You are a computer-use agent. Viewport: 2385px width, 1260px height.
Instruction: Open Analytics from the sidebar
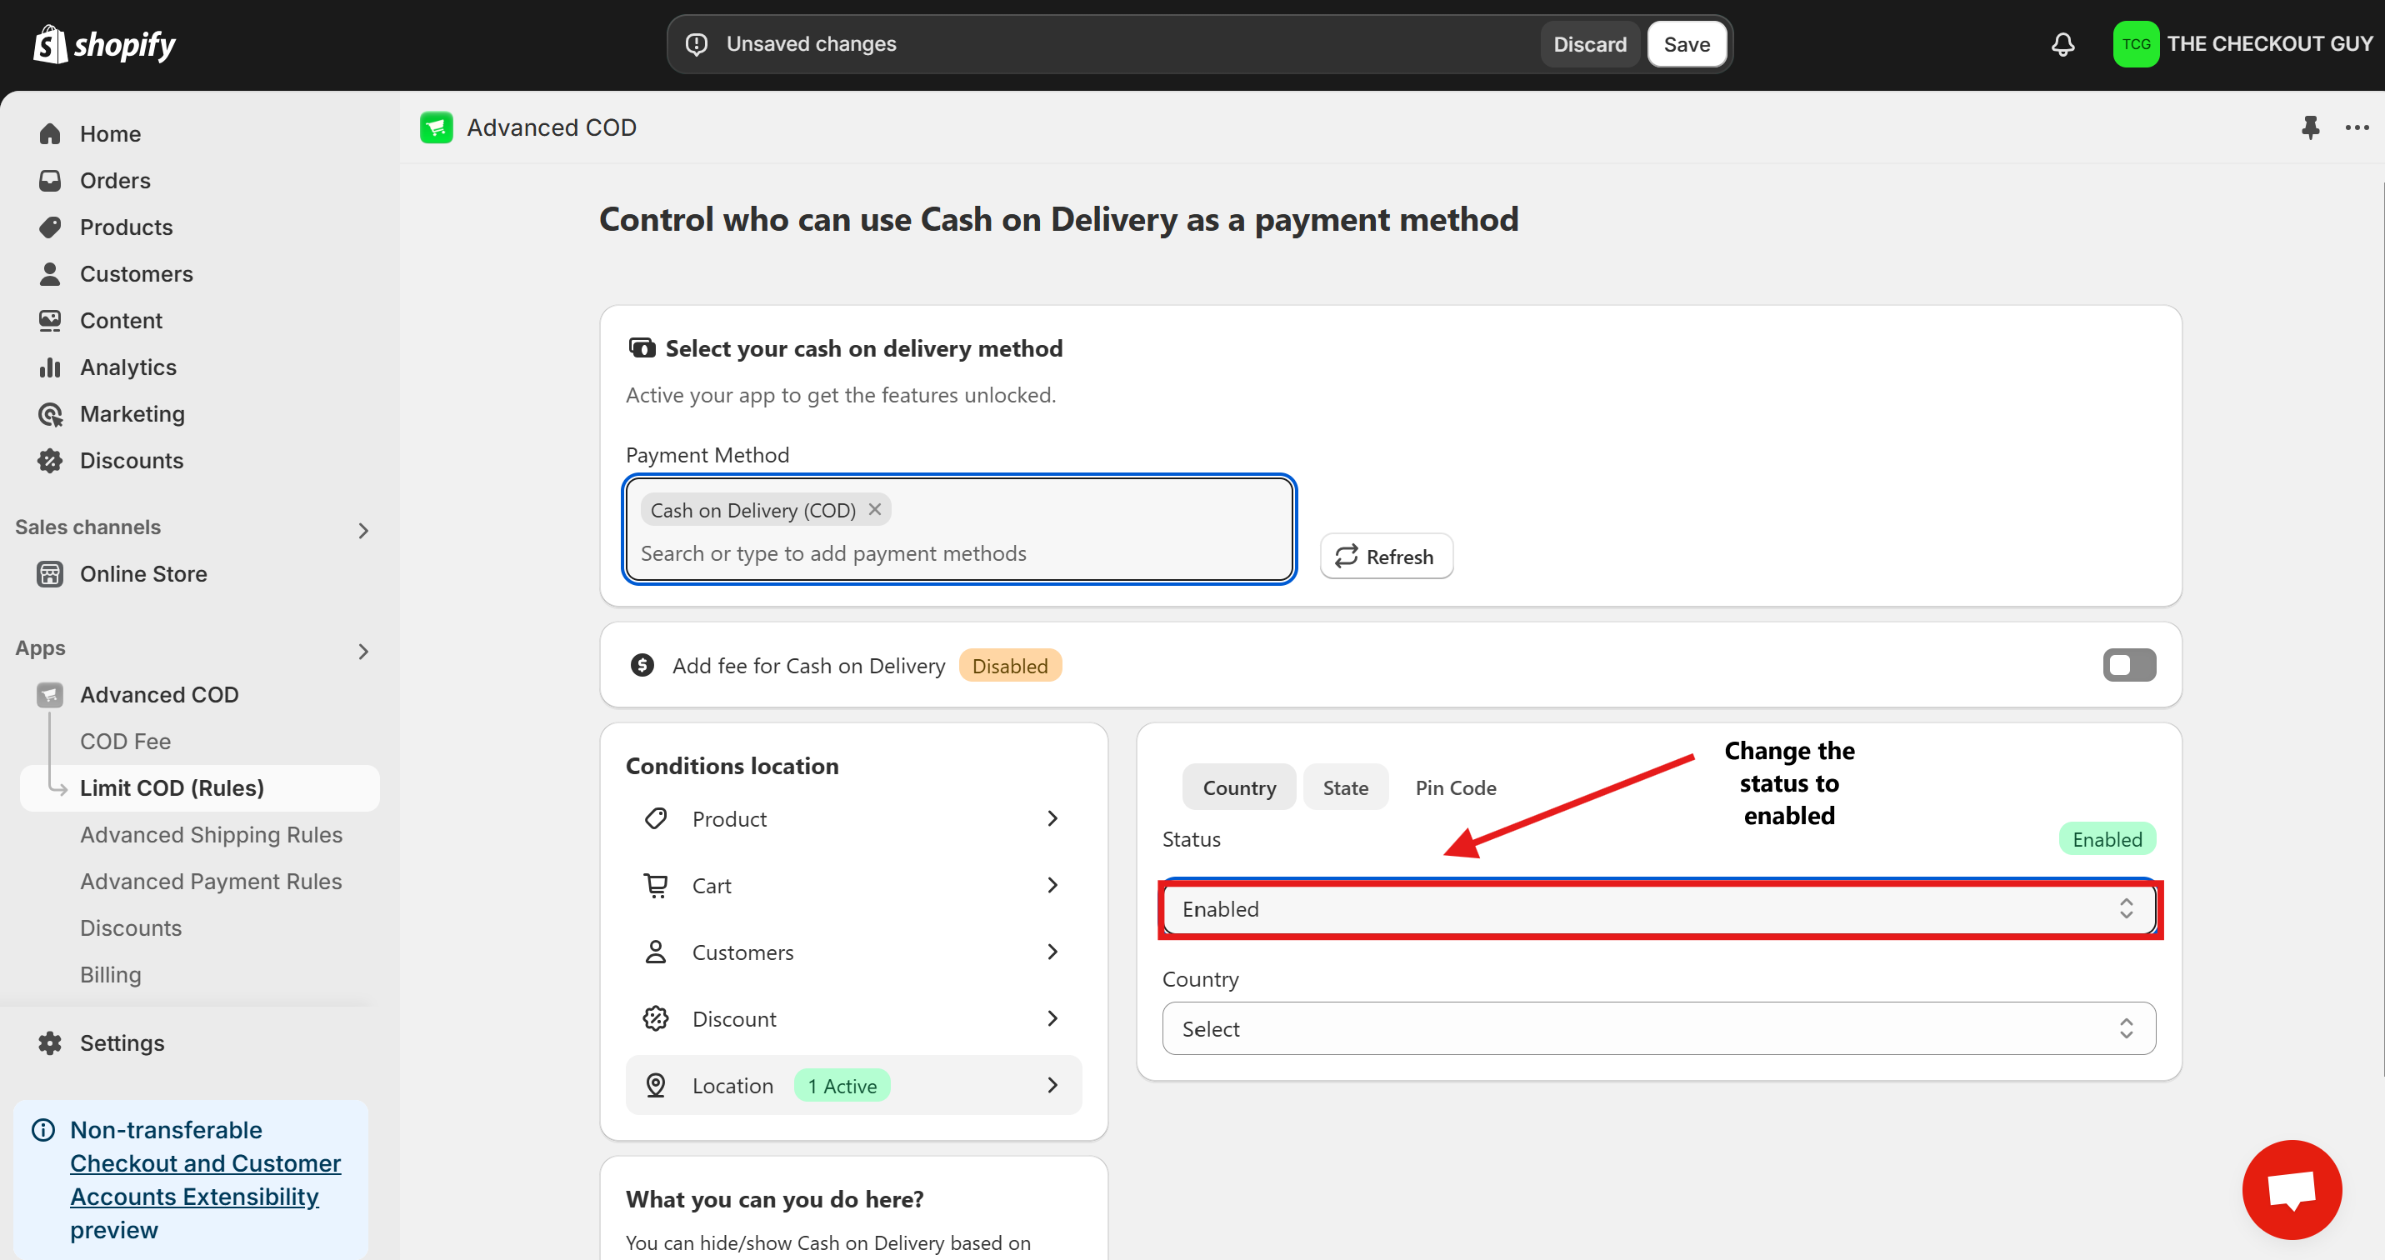click(x=127, y=367)
